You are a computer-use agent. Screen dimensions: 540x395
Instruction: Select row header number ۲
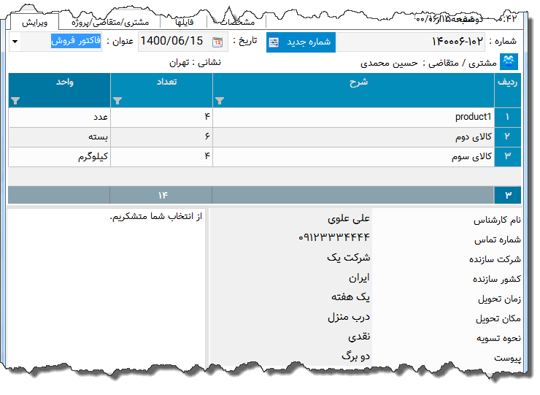[508, 137]
